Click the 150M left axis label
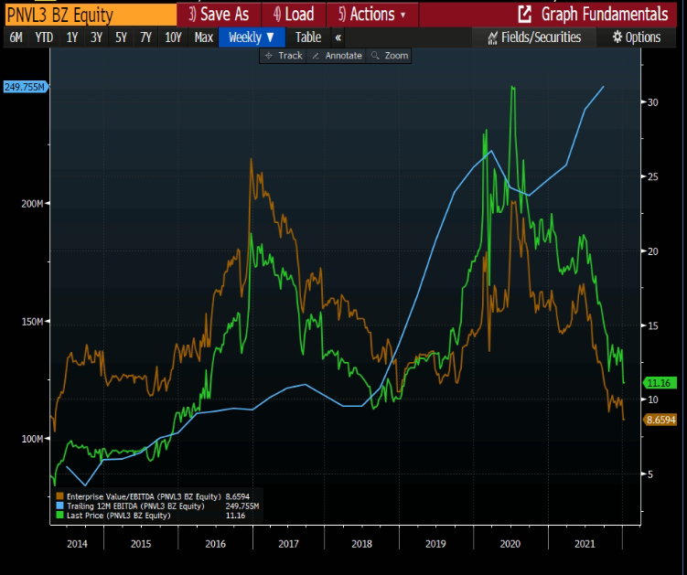The width and height of the screenshot is (687, 575). tap(32, 322)
